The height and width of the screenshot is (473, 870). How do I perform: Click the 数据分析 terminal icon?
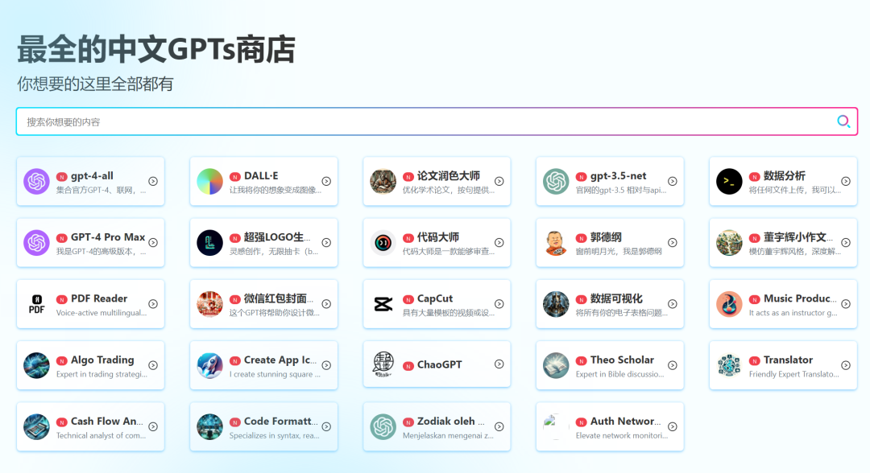[x=729, y=181]
